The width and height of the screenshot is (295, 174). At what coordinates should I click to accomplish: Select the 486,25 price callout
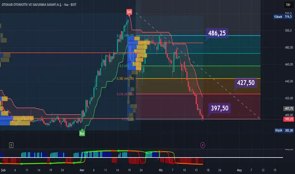click(217, 33)
